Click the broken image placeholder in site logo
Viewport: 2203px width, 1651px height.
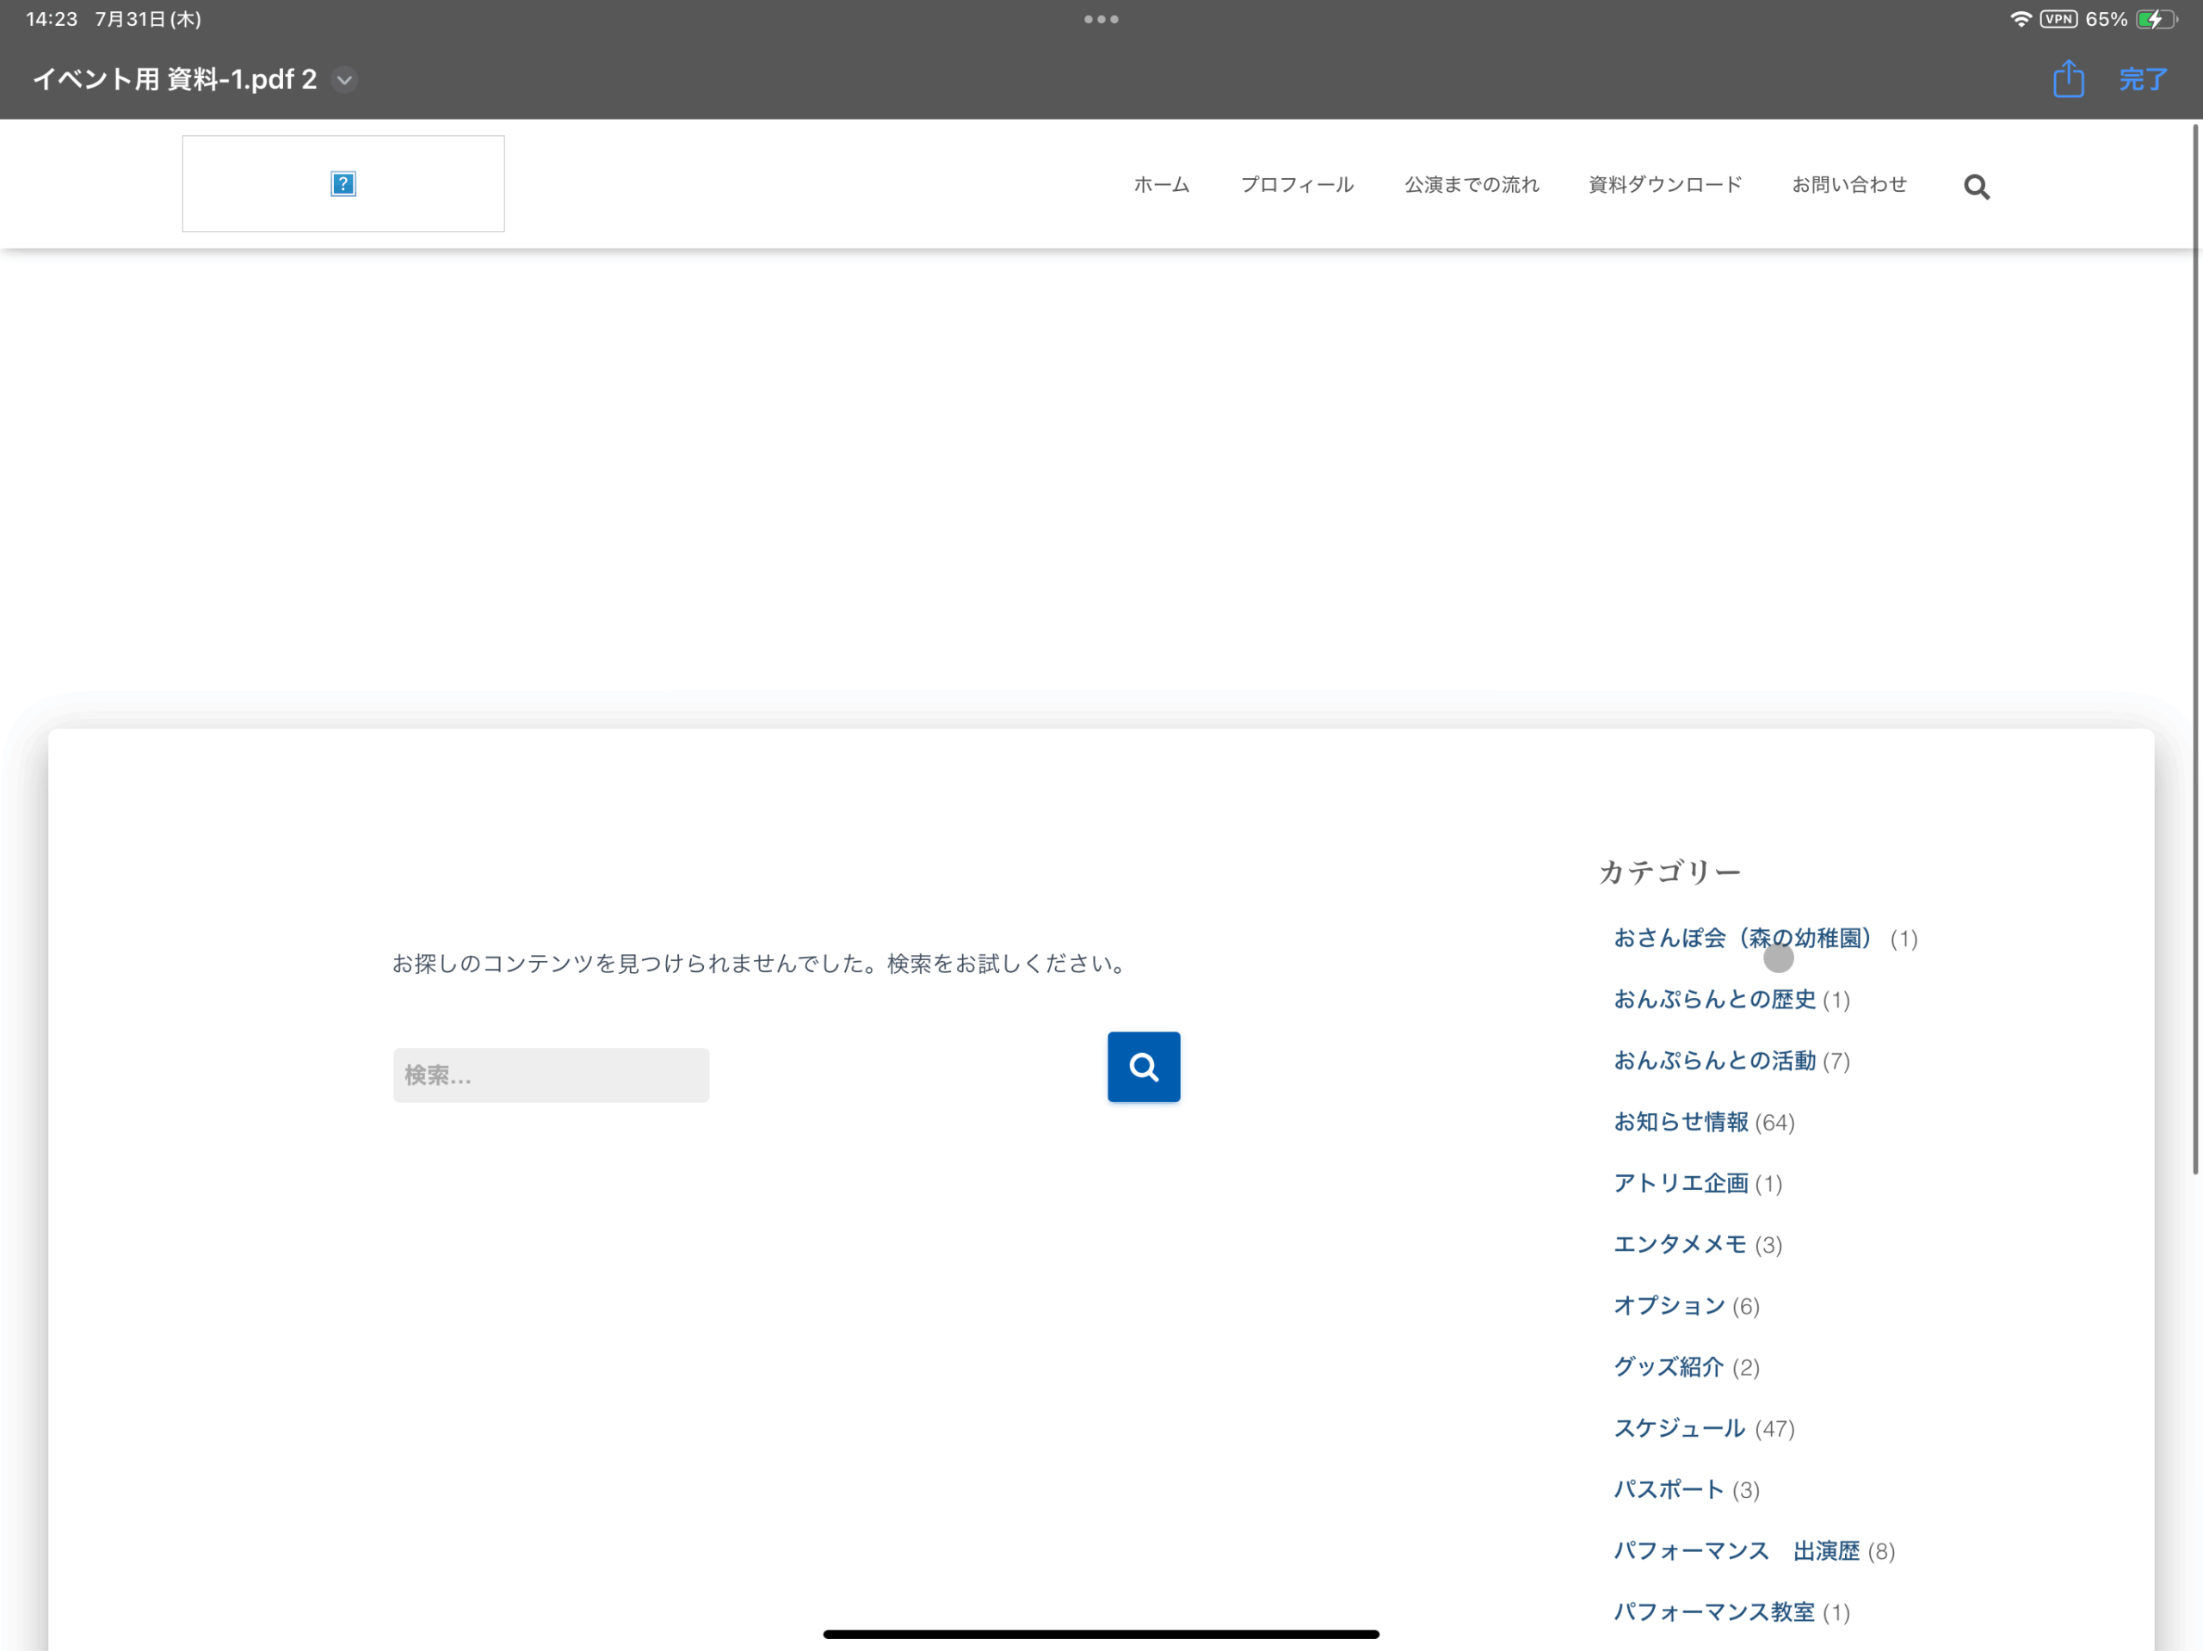(x=342, y=183)
